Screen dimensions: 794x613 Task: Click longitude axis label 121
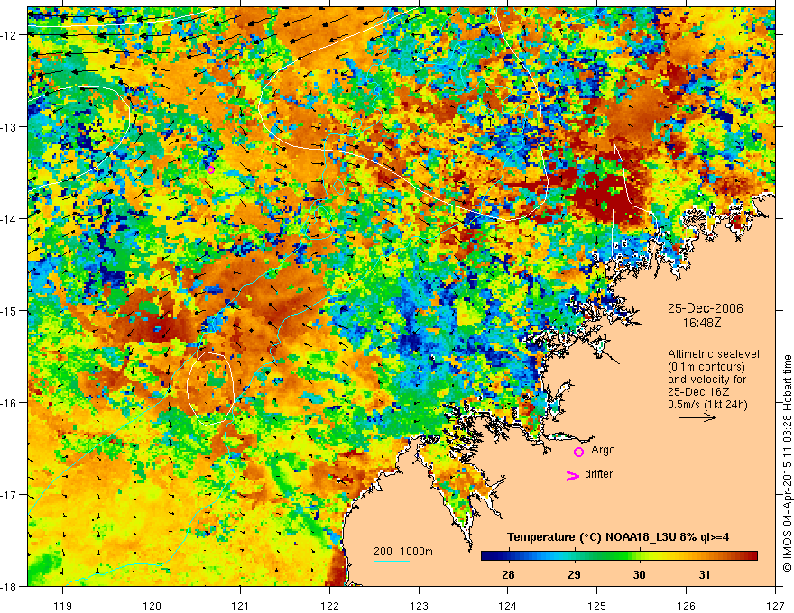pos(241,606)
